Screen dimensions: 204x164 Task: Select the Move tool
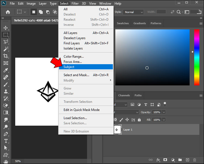tap(6, 28)
